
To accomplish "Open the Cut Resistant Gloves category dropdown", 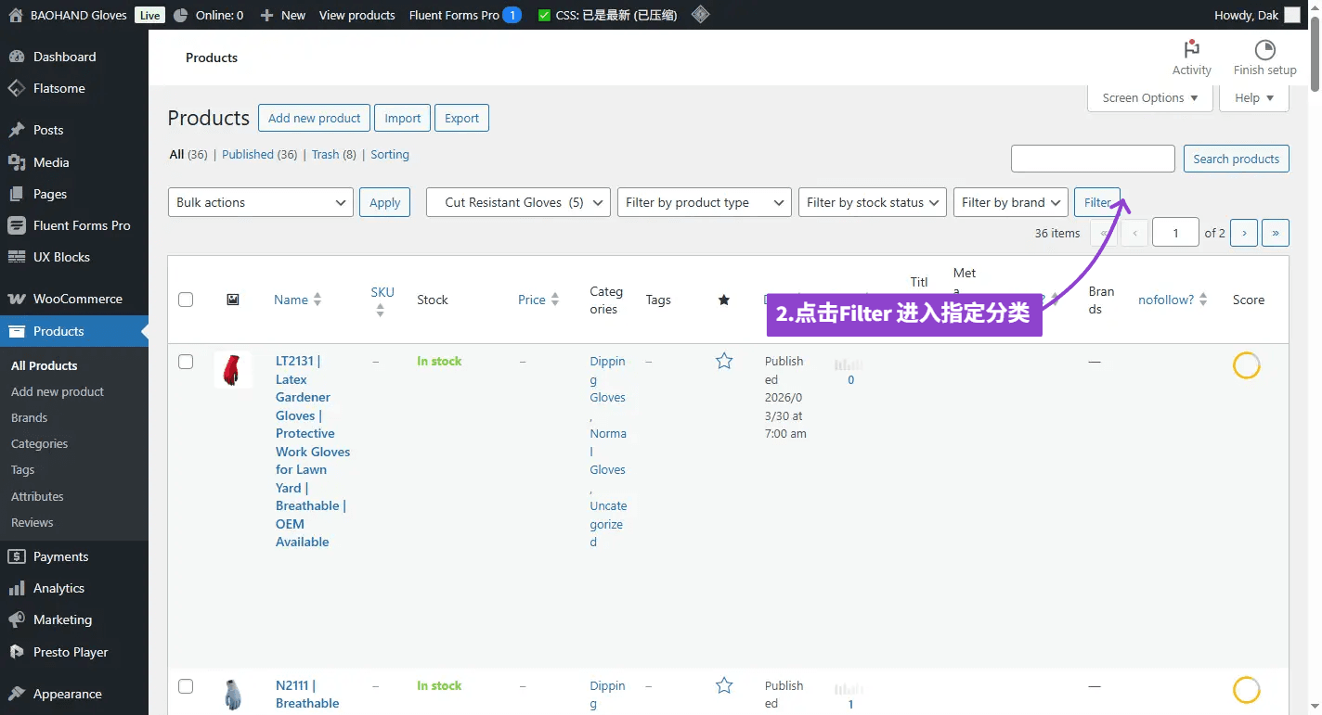I will click(x=517, y=202).
